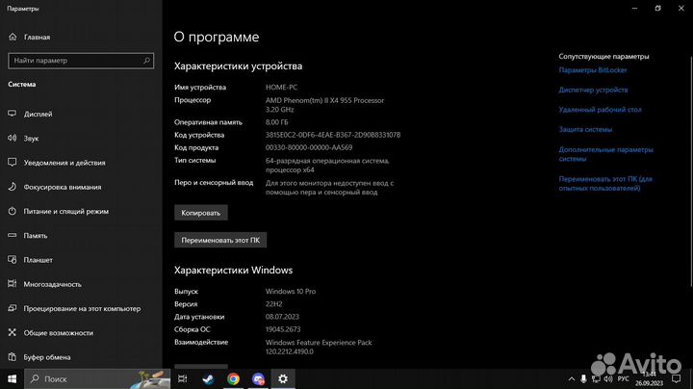
Task: Open Диспетчер устройств link
Action: click(593, 90)
